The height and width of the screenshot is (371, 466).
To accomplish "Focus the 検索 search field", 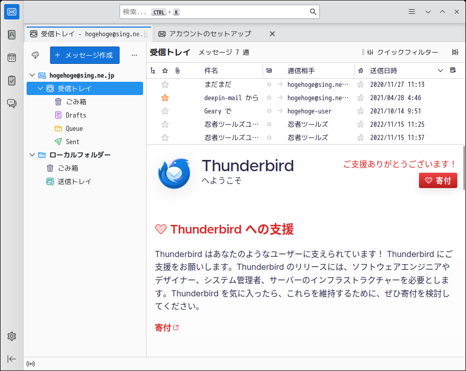I will [220, 12].
